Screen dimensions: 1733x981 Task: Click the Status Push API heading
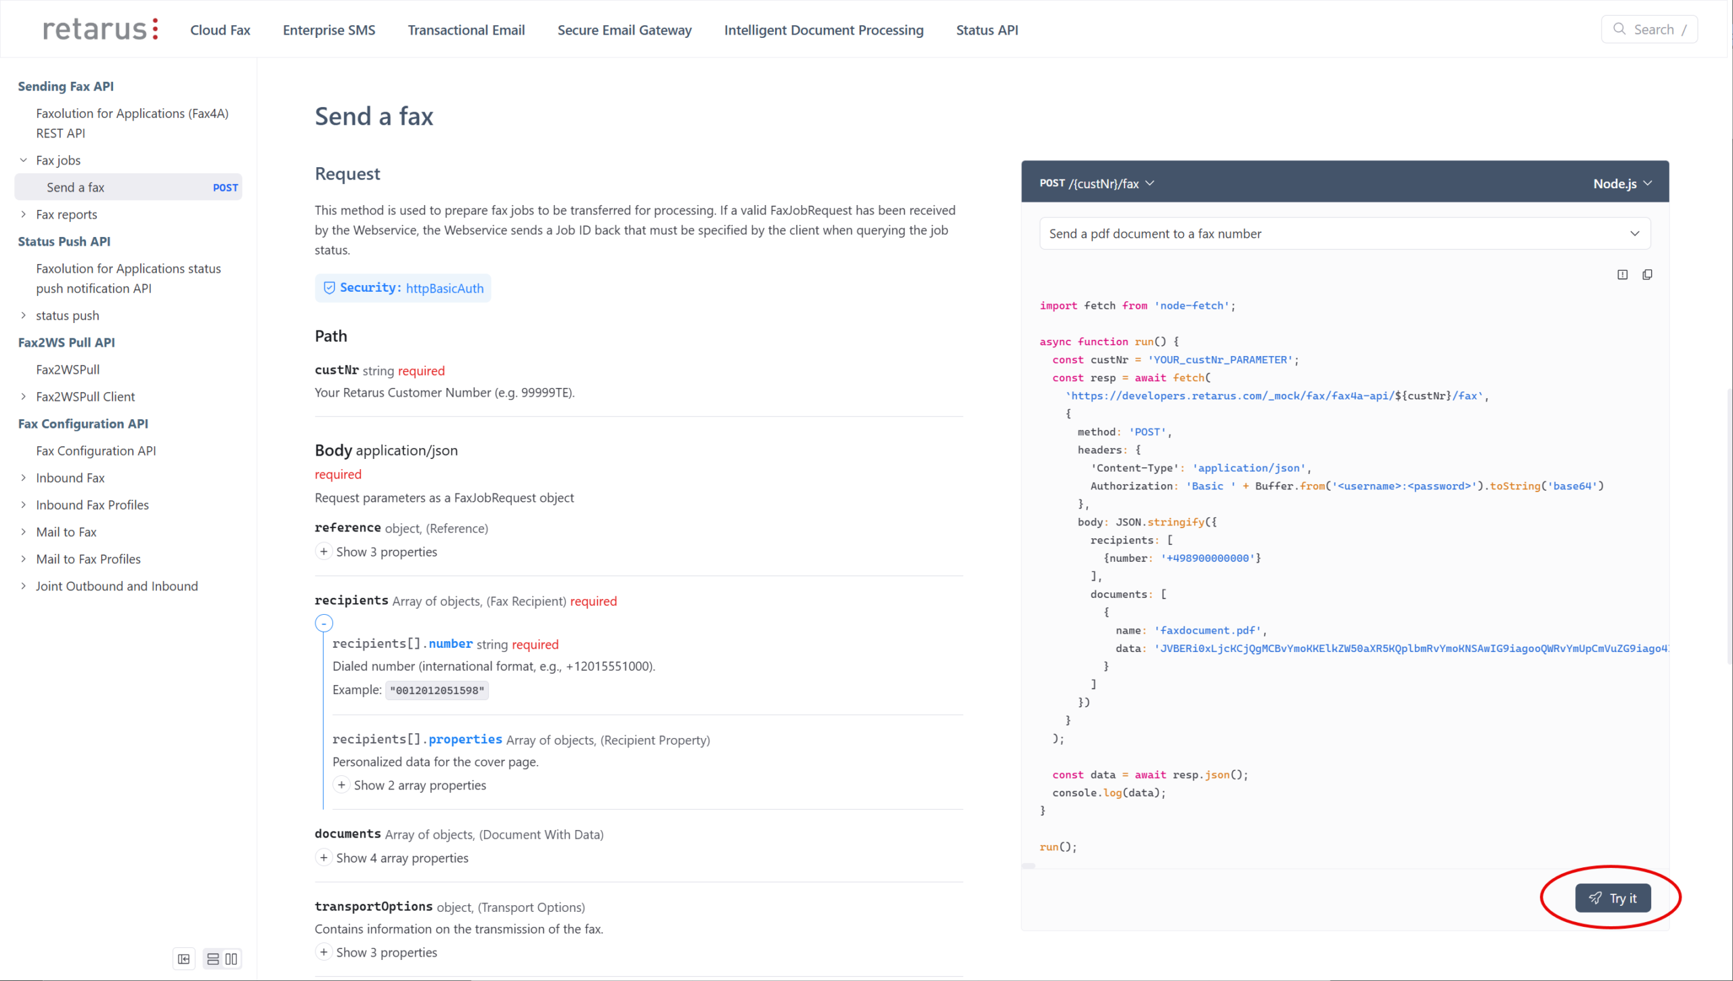tap(64, 242)
